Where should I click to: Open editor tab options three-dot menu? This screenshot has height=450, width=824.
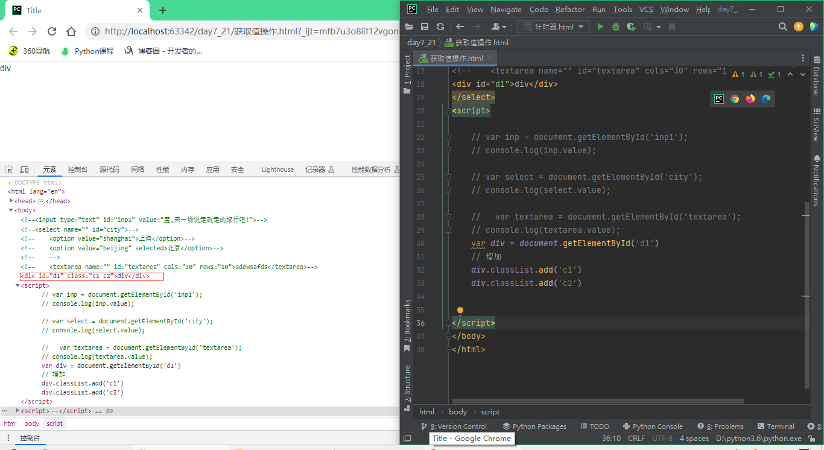coord(803,58)
